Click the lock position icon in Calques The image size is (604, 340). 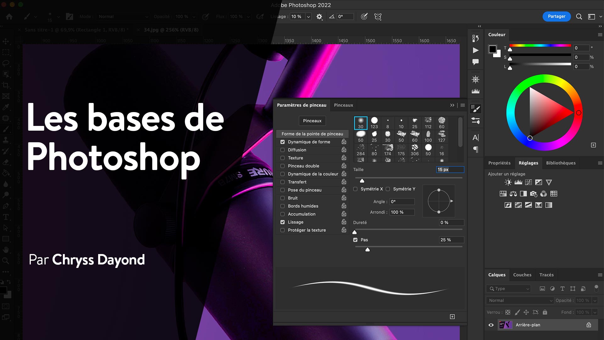click(526, 312)
